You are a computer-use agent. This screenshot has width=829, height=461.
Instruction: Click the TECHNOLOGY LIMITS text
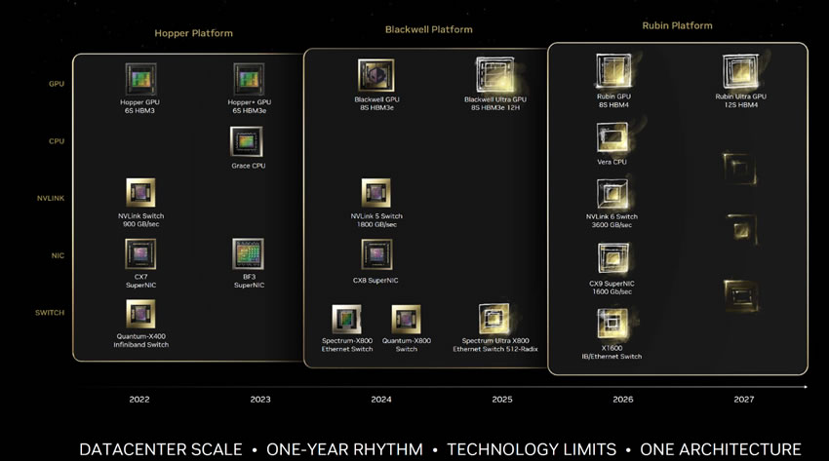(x=532, y=449)
